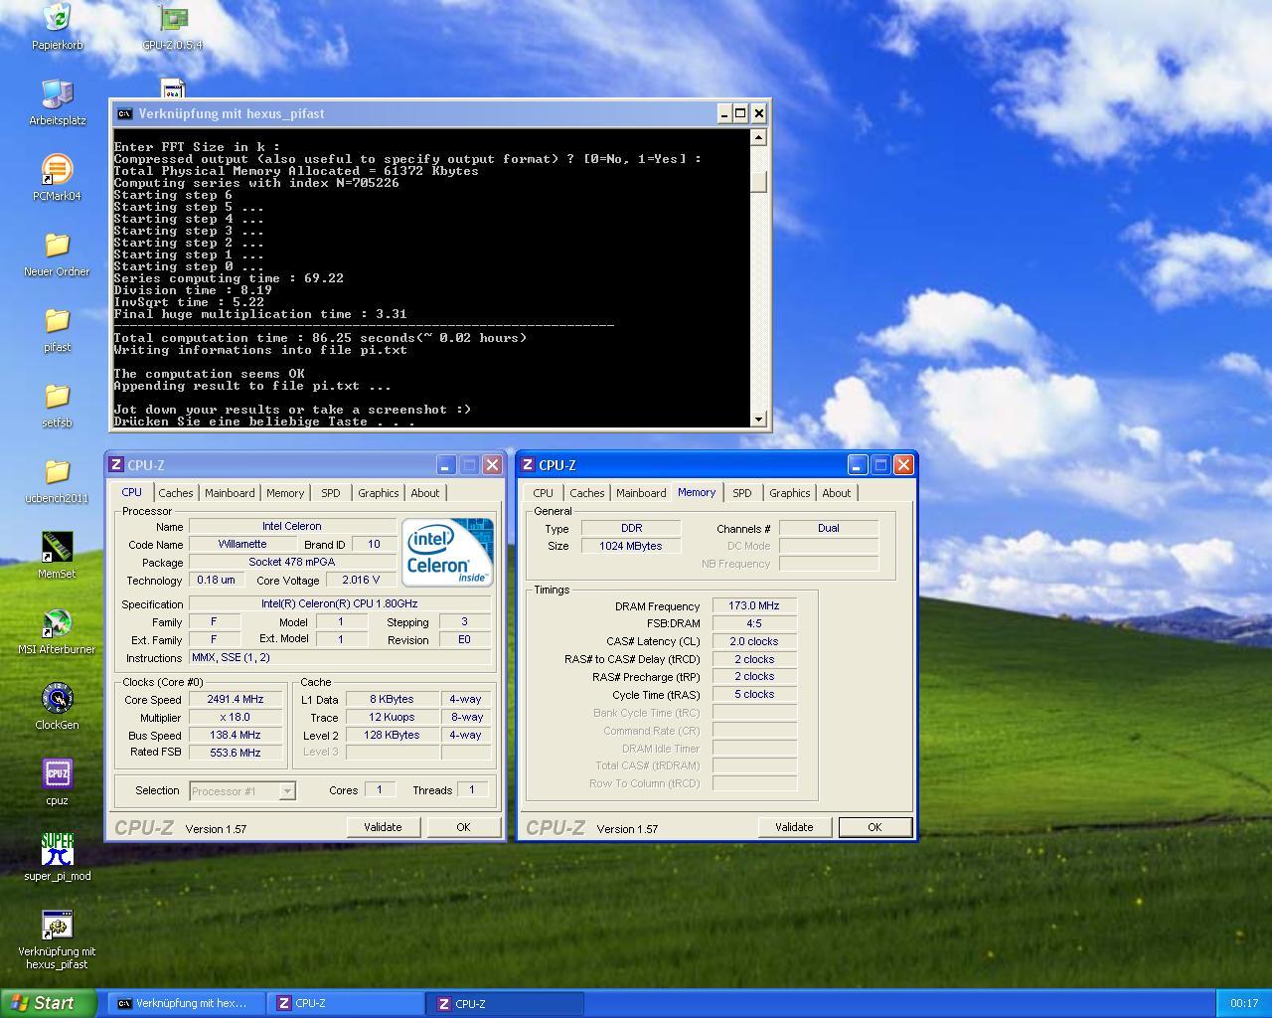Click the Core Speed value 2491.4 MHz

(236, 700)
